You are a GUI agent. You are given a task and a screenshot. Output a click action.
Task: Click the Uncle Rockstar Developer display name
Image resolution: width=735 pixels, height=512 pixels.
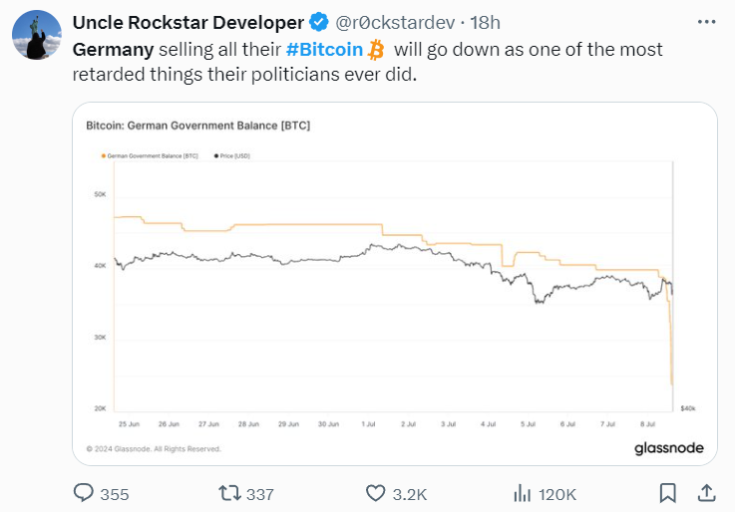click(x=188, y=22)
